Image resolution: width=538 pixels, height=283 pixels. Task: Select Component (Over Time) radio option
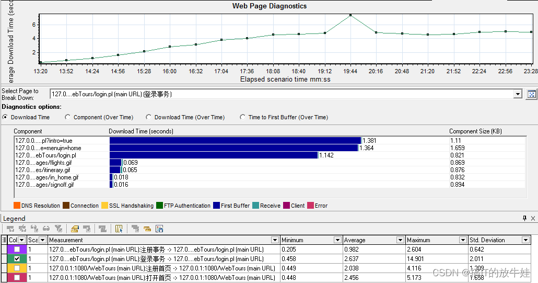pos(67,117)
